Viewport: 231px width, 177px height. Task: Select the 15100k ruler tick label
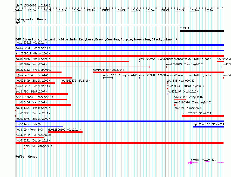point(32,10)
